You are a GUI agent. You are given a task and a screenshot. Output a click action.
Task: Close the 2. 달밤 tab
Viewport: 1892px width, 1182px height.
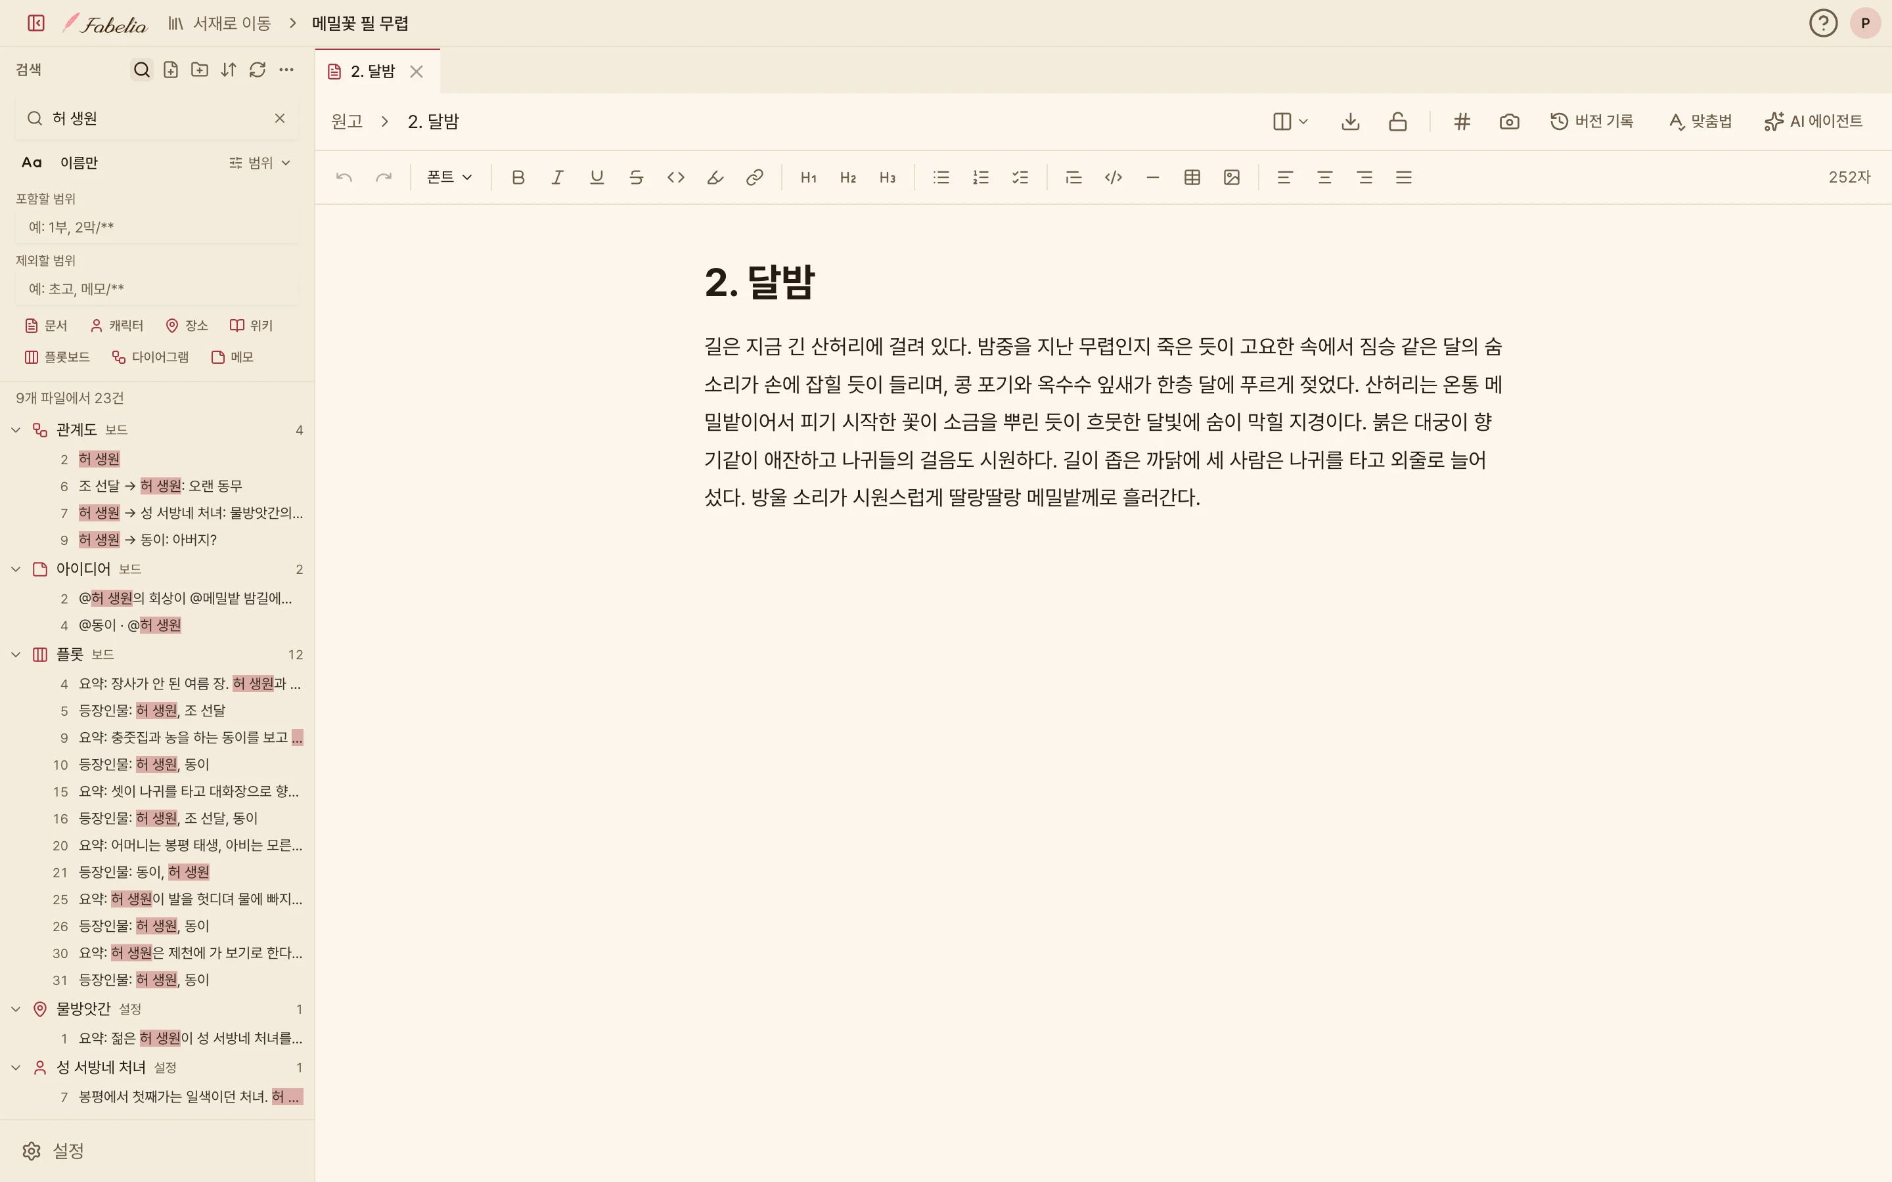(x=417, y=72)
